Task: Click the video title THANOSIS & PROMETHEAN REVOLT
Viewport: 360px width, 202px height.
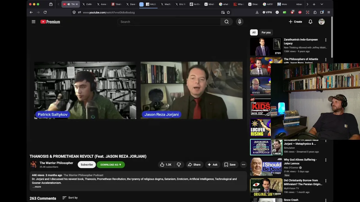Action: point(88,156)
